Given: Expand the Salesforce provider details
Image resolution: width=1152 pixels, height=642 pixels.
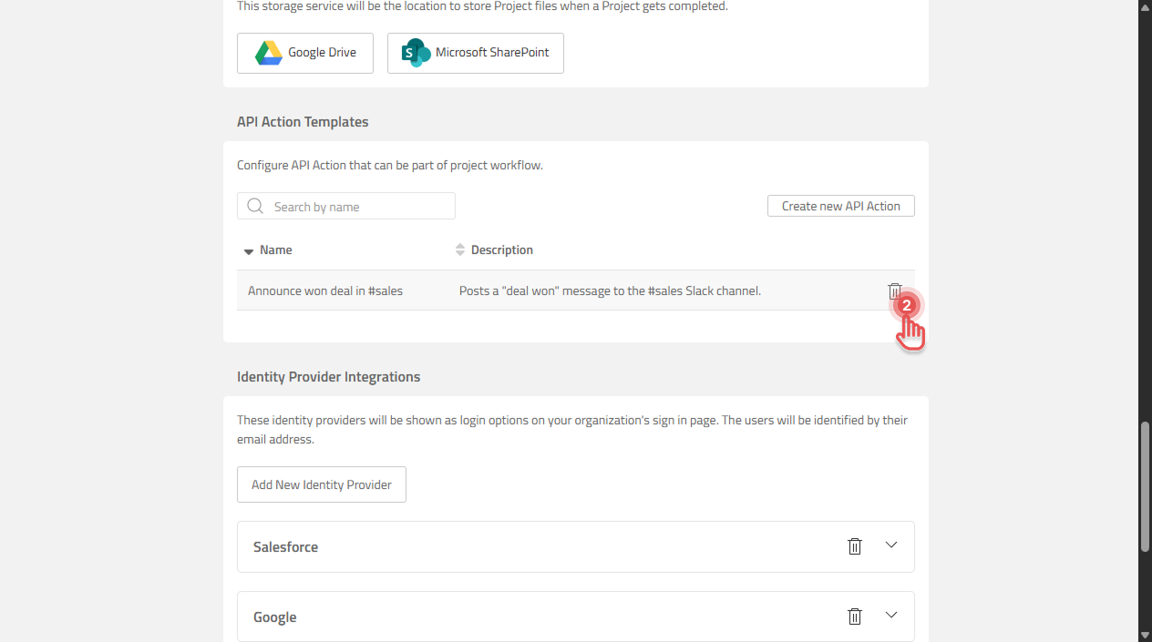Looking at the screenshot, I should pyautogui.click(x=891, y=545).
